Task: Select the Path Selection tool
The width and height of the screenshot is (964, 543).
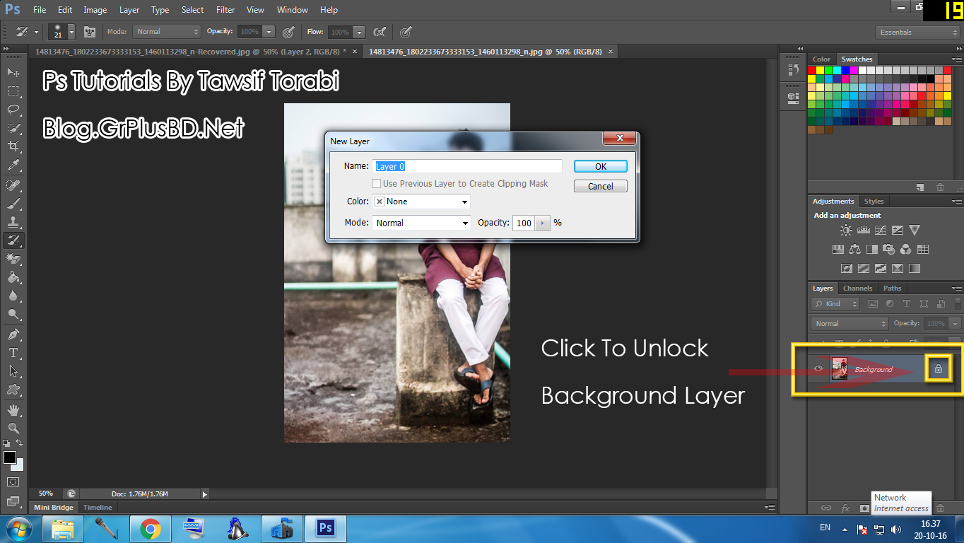Action: coord(13,371)
